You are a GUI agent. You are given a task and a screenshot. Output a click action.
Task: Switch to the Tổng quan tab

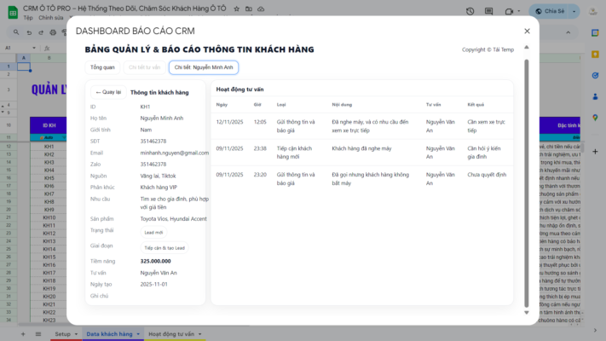103,67
